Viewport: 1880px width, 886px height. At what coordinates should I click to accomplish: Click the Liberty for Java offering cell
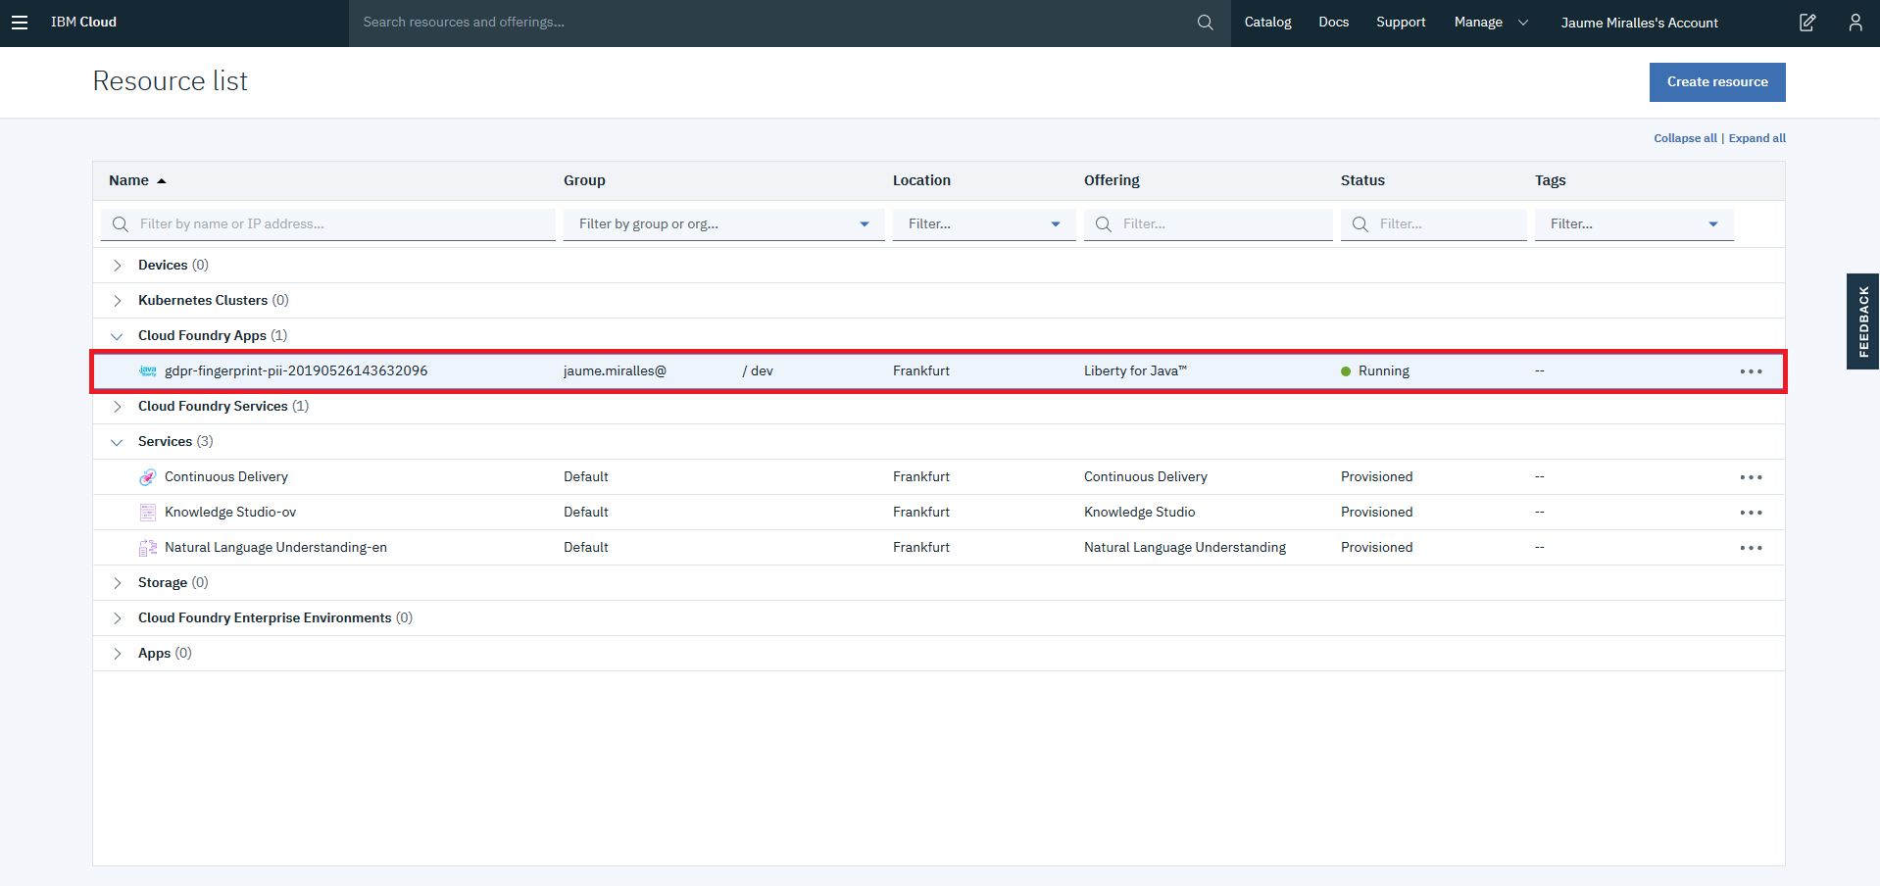pos(1135,370)
